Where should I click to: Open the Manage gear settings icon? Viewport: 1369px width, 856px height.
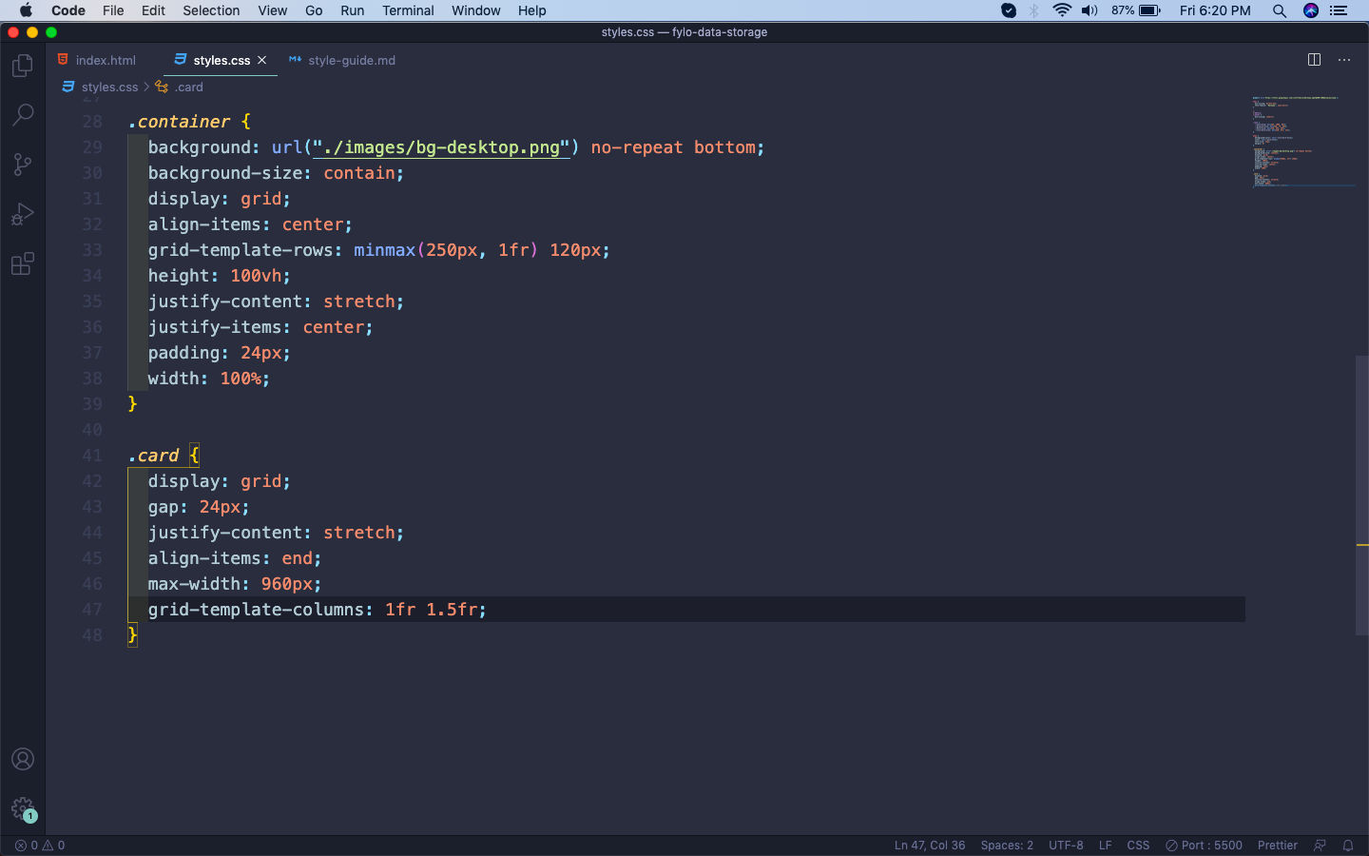coord(23,808)
